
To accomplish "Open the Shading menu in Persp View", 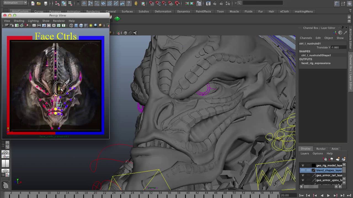I will tap(19, 21).
